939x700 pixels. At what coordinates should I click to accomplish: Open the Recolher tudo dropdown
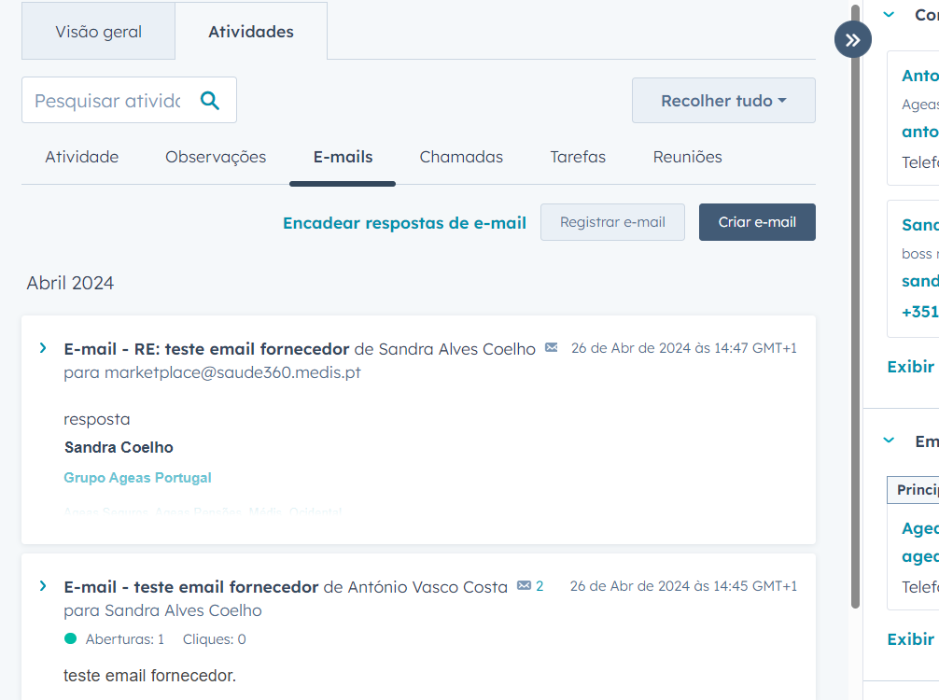723,101
